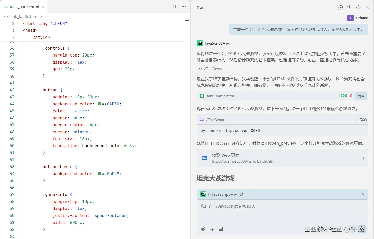Click tank_battle.html in the breadcrumb path
The width and height of the screenshot is (374, 239).
[24, 17]
